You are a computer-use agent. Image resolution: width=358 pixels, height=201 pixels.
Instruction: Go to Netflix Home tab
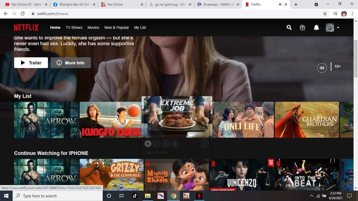tap(55, 27)
